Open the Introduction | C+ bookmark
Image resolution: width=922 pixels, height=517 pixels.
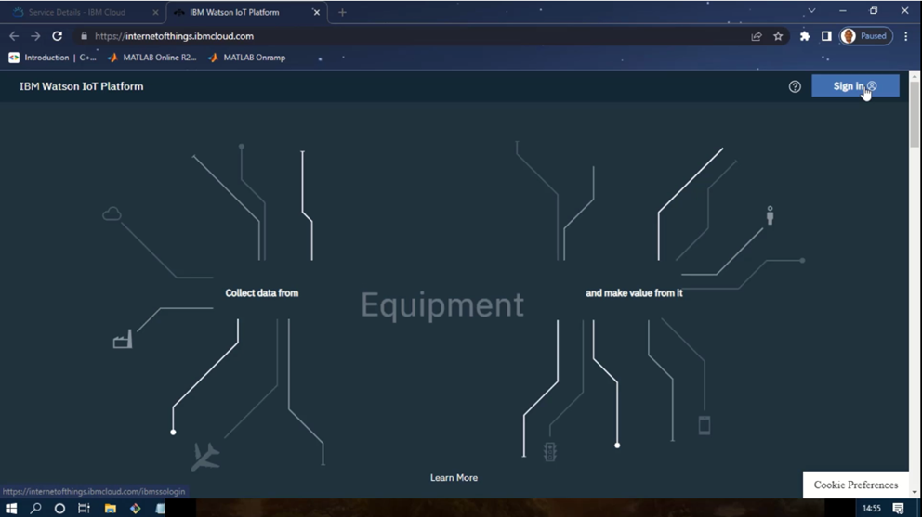[x=52, y=57]
